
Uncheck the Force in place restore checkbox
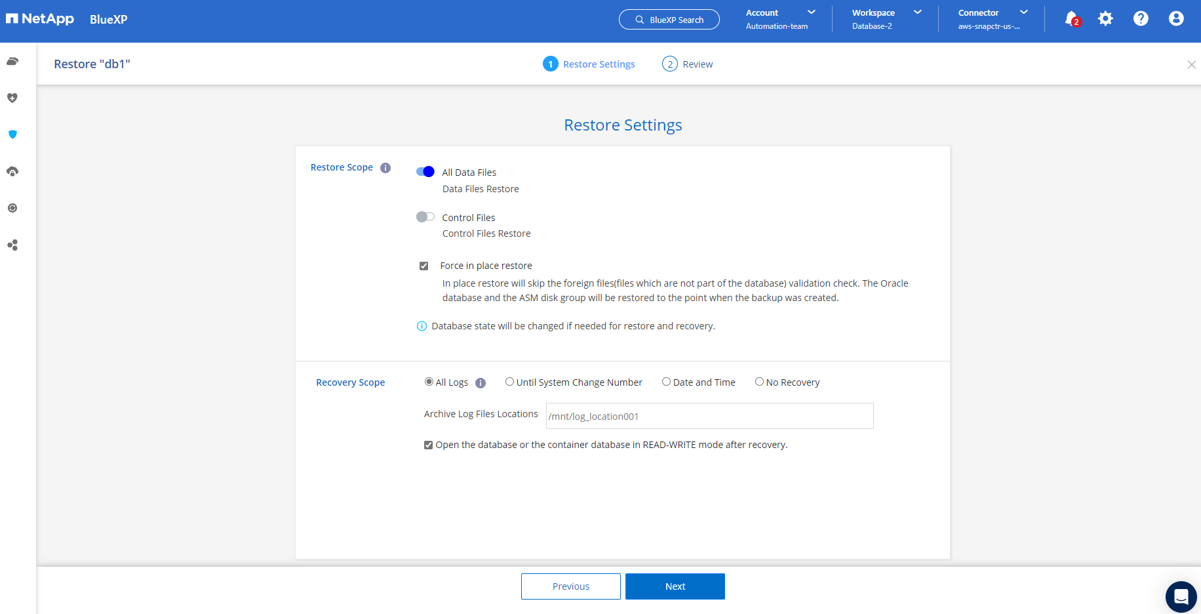click(x=424, y=266)
